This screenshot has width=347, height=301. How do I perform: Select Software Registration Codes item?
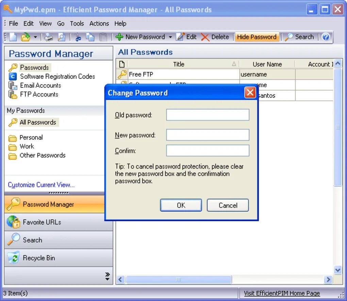[57, 76]
